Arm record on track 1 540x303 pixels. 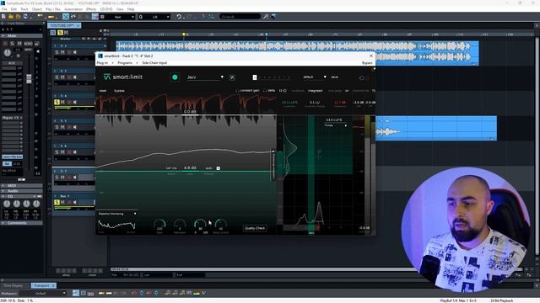tap(69, 52)
